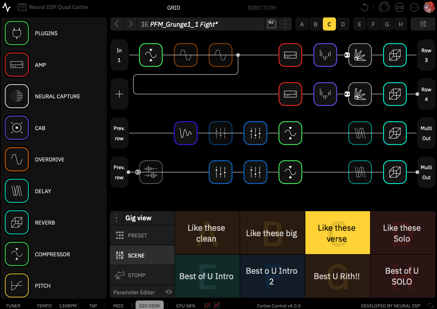Go to previous preset with left chevron
Viewport: 437px width, 309px height.
tap(117, 24)
